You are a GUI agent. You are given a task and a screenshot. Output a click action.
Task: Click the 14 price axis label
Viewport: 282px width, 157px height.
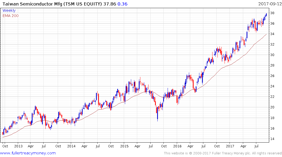[x=272, y=139]
